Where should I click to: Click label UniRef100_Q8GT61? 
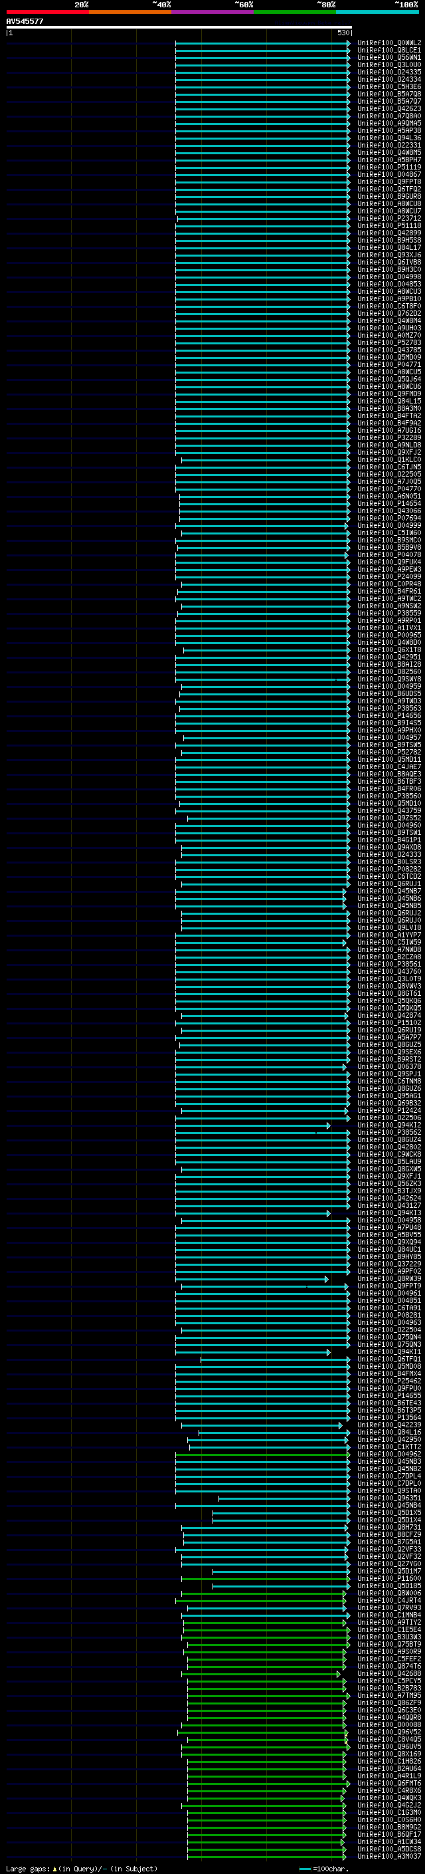click(389, 993)
